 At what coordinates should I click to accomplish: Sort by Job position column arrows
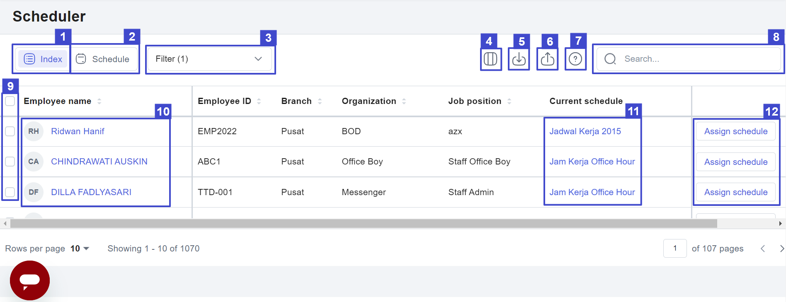coord(509,101)
